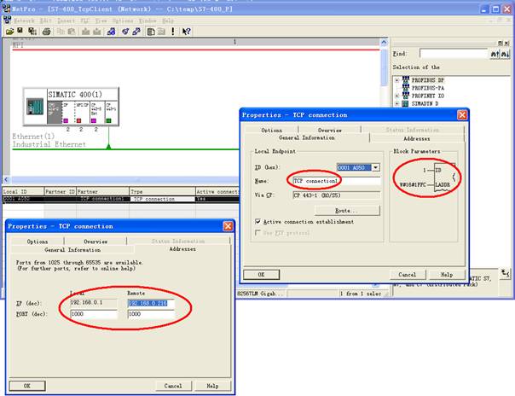The image size is (515, 396).
Task: Click the PROFIBUS DP catalog icon
Action: pos(406,80)
